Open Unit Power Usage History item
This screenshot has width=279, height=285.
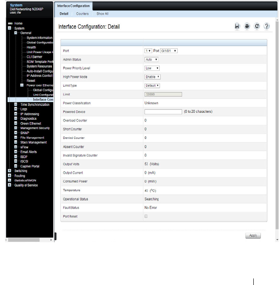coord(40,52)
